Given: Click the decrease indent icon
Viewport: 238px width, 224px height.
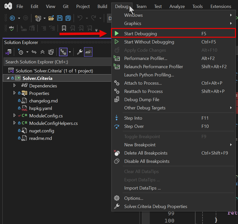Looking at the screenshot, I should (44, 28).
